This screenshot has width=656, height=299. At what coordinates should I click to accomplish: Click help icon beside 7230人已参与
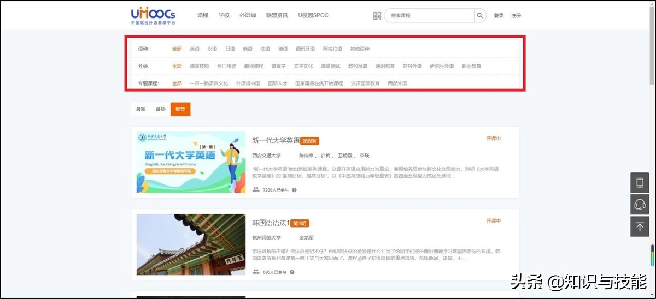point(294,190)
